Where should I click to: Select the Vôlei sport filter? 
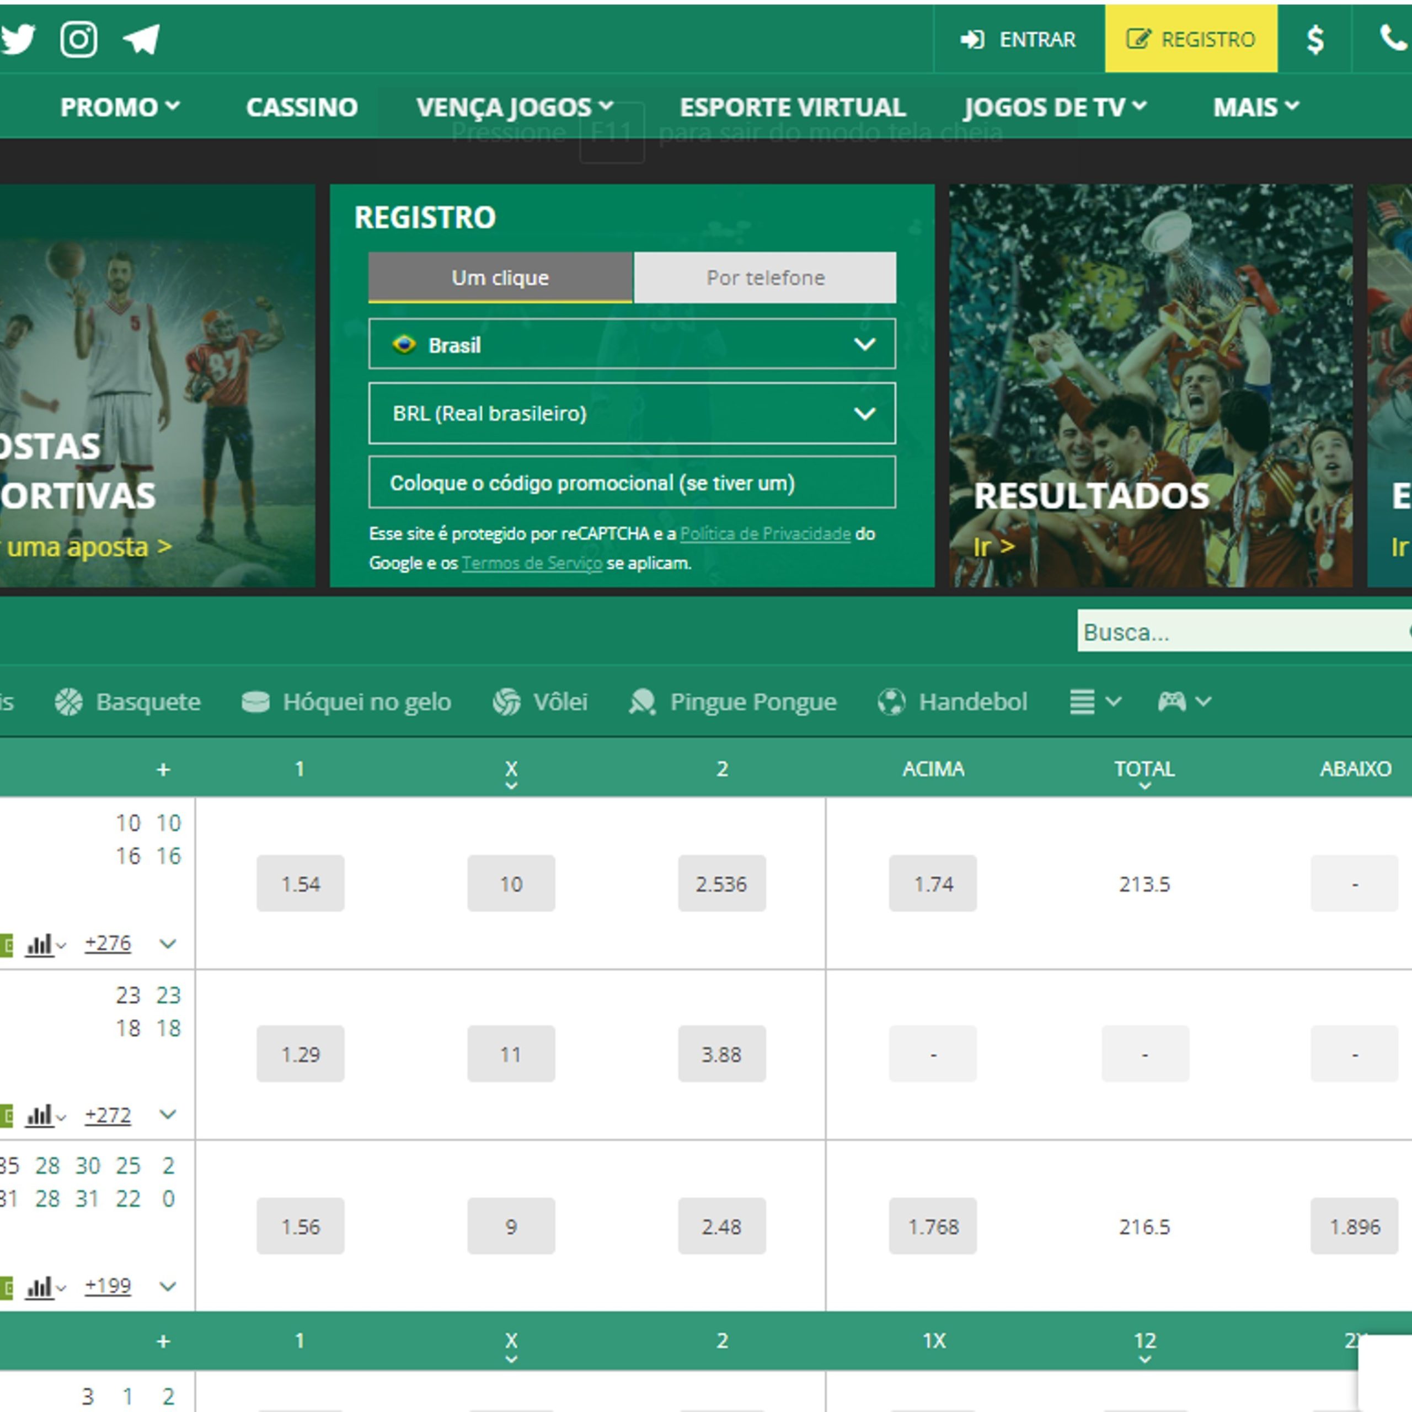click(x=540, y=702)
